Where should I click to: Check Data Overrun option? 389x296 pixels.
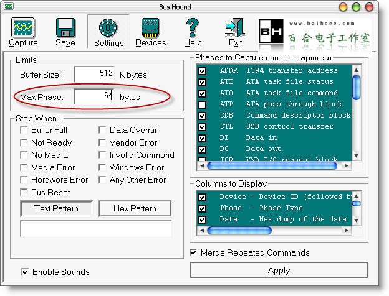(102, 130)
